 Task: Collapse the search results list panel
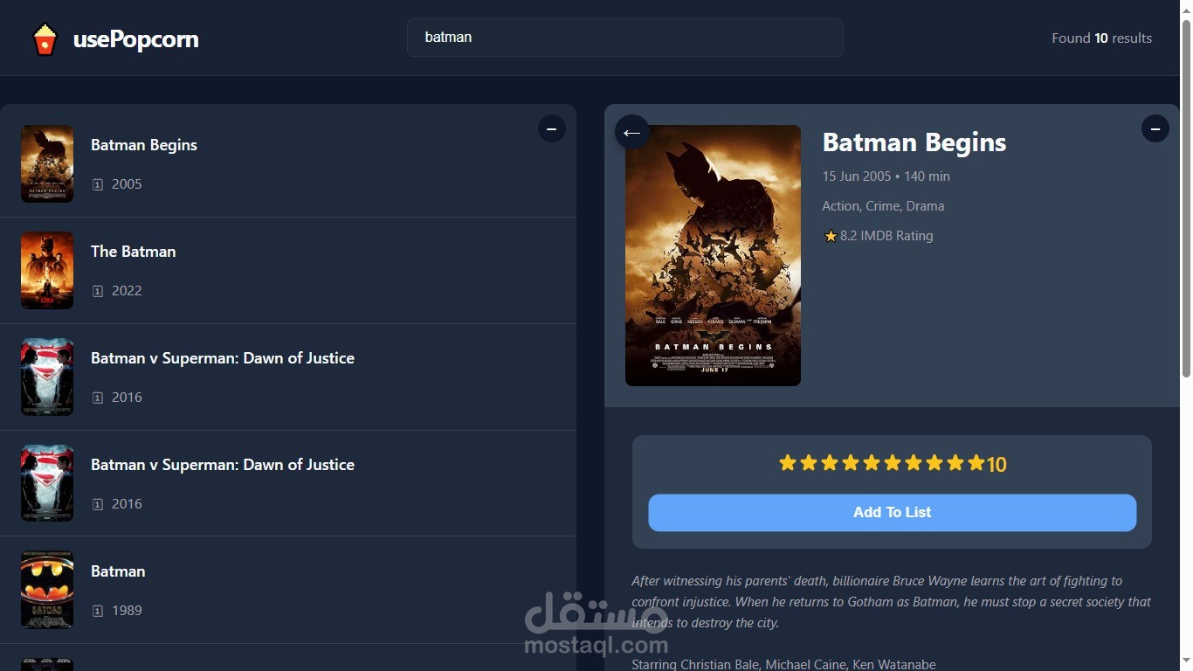(x=552, y=129)
